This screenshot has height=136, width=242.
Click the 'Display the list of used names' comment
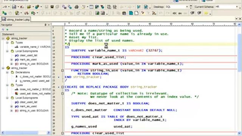tap(102, 40)
